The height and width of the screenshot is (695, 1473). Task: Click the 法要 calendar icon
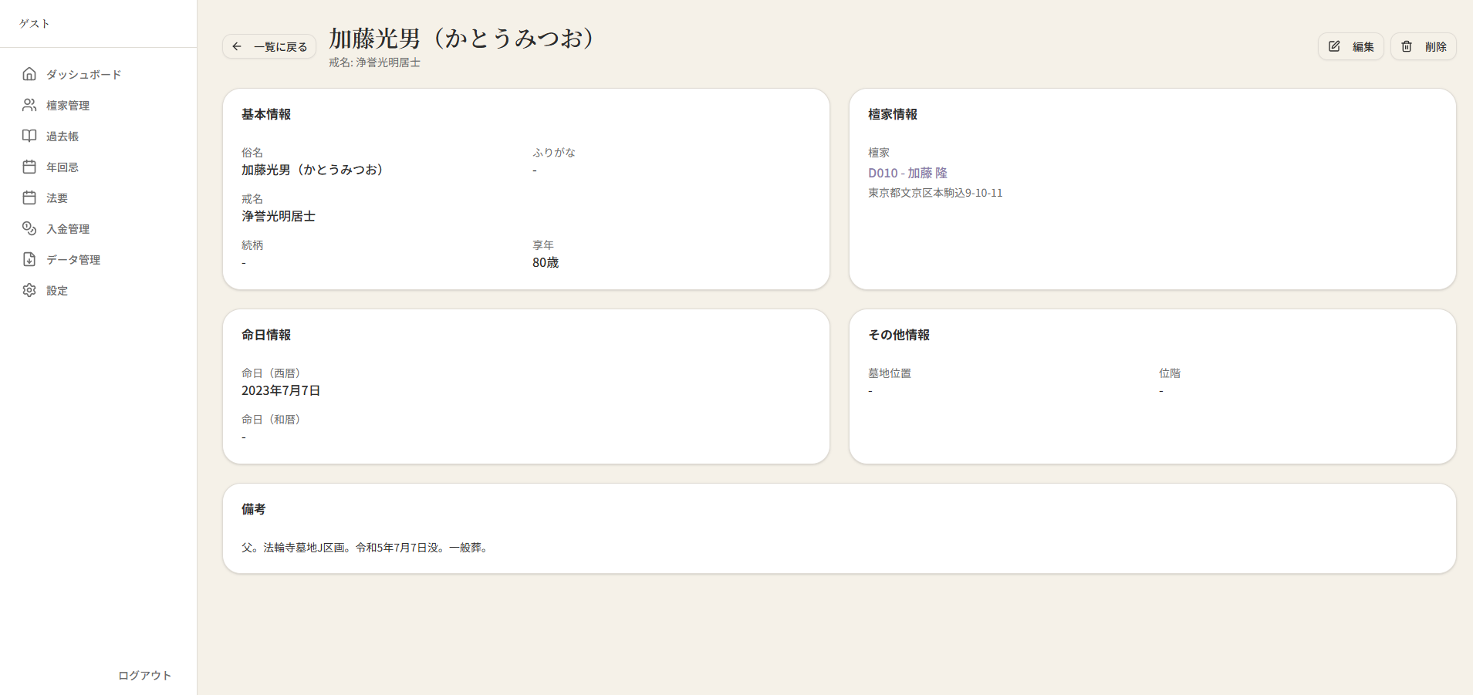[x=29, y=197]
